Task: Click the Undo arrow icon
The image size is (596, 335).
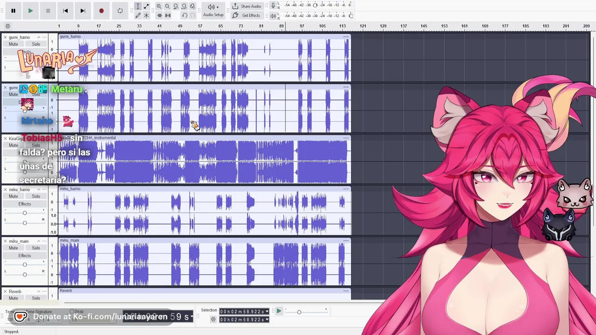Action: point(184,15)
